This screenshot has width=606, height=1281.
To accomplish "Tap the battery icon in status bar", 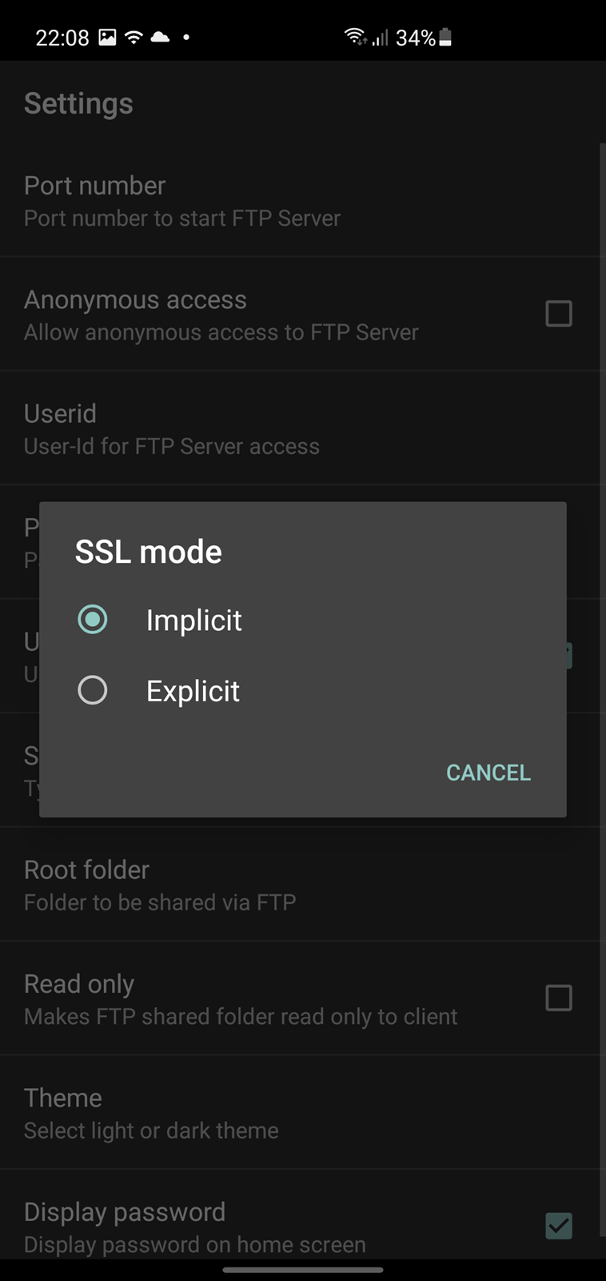I will pos(445,37).
